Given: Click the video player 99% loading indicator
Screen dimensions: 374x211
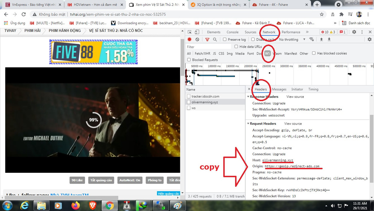Looking at the screenshot, I should tap(93, 120).
